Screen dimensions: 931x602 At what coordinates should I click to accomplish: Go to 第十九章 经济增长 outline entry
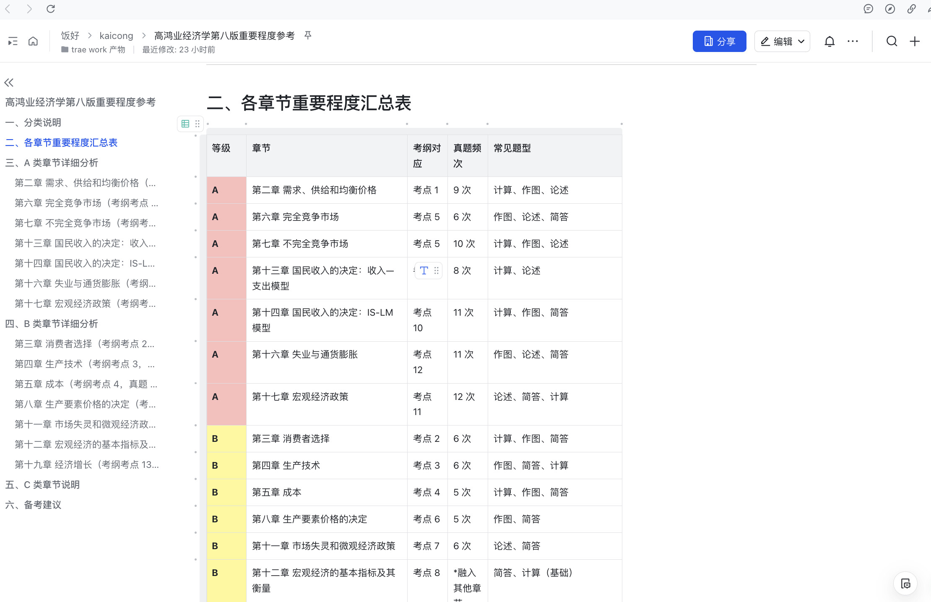click(x=87, y=464)
